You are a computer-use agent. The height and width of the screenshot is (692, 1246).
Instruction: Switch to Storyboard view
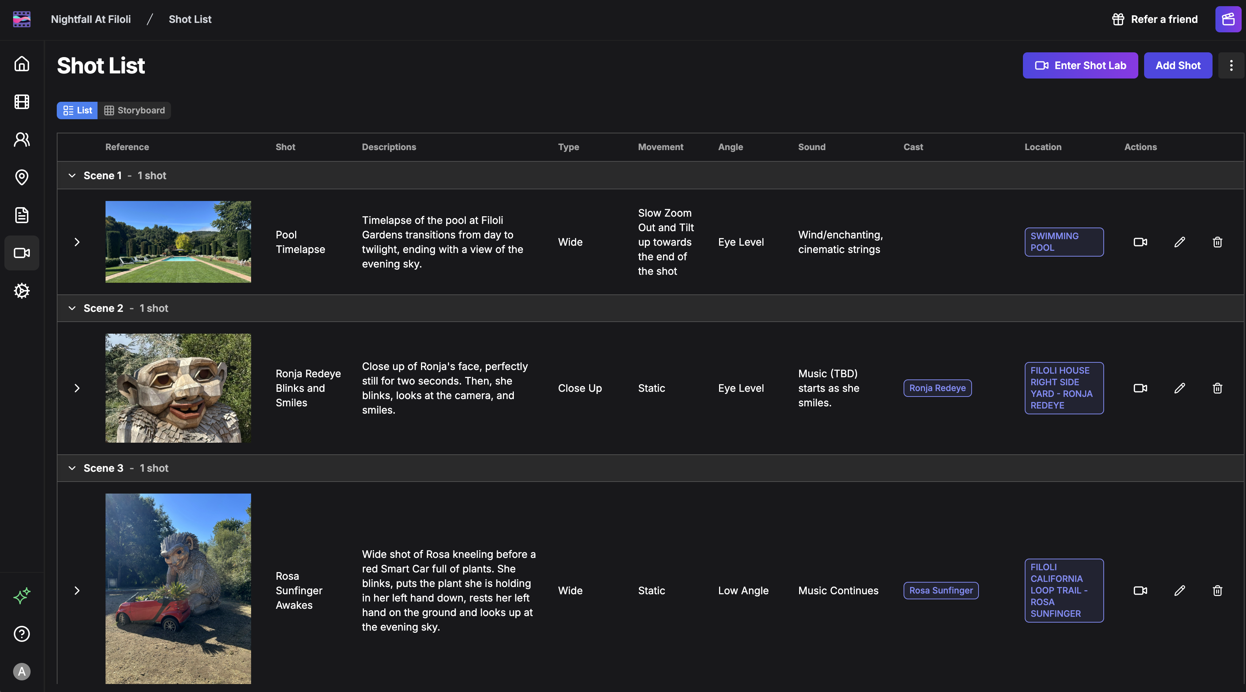tap(135, 110)
